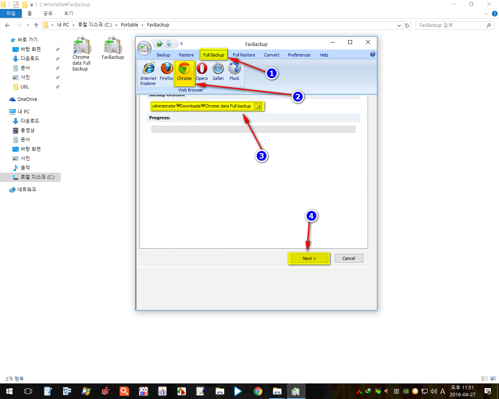Choose the Flock browser icon
This screenshot has width=499, height=399.
pyautogui.click(x=234, y=72)
